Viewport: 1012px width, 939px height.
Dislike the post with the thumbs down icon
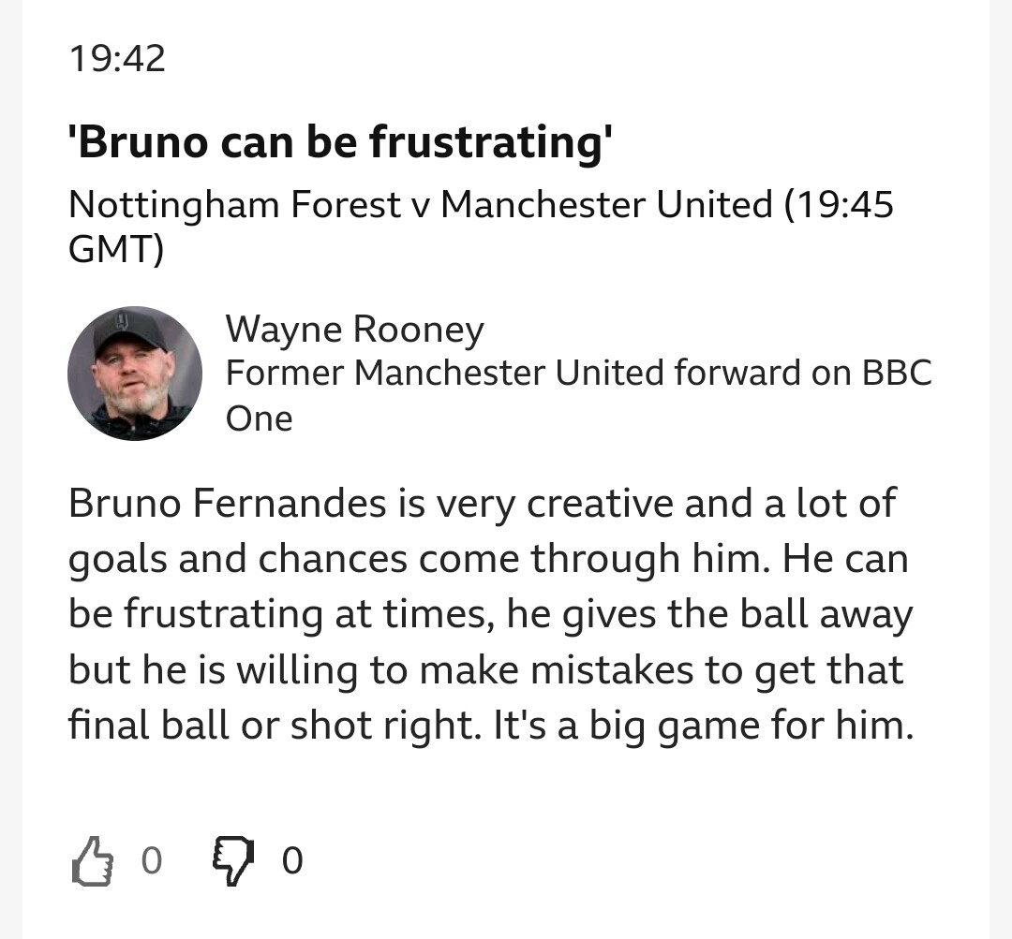(x=233, y=861)
